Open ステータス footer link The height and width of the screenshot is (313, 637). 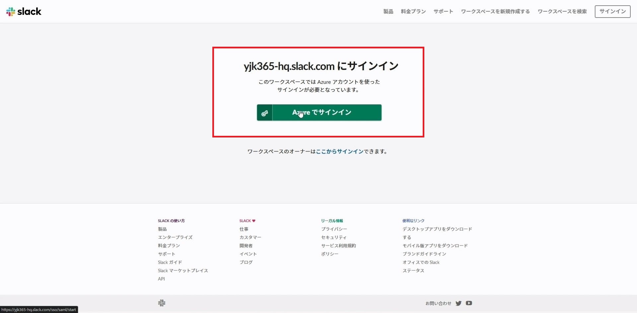pos(413,270)
